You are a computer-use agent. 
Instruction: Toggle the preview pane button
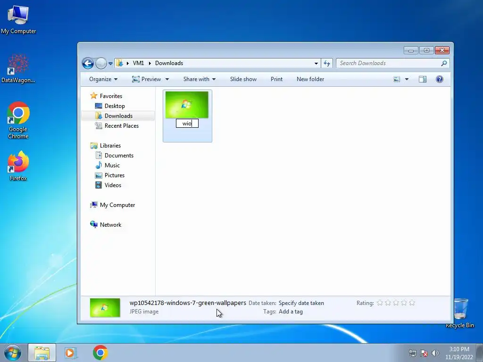(x=423, y=79)
